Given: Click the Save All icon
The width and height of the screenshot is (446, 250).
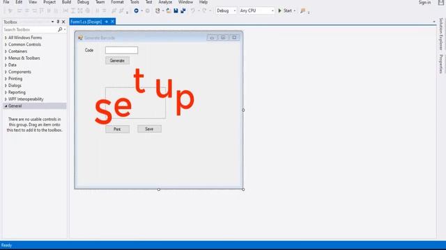Looking at the screenshot, I should [x=183, y=11].
